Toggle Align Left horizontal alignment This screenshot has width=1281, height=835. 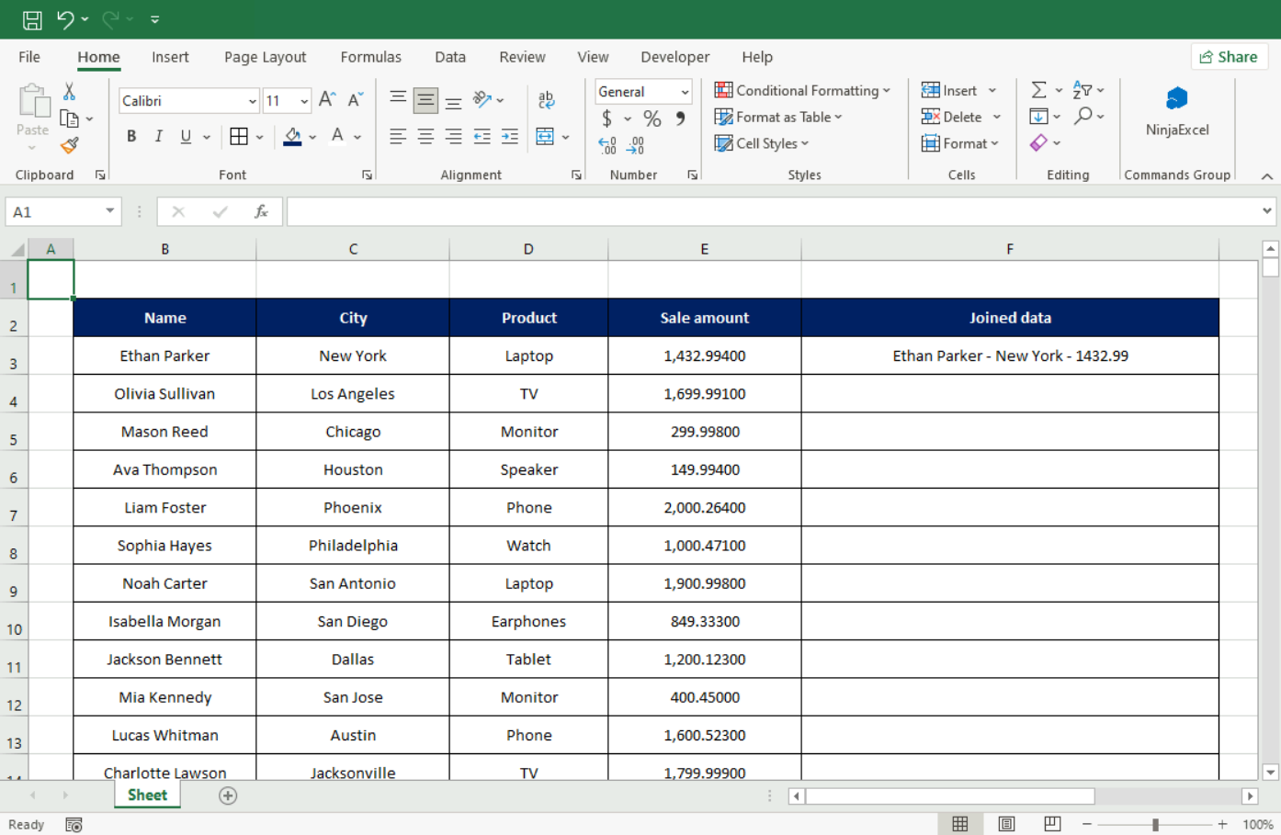tap(398, 137)
